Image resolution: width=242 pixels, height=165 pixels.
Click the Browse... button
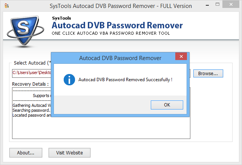[208, 74]
